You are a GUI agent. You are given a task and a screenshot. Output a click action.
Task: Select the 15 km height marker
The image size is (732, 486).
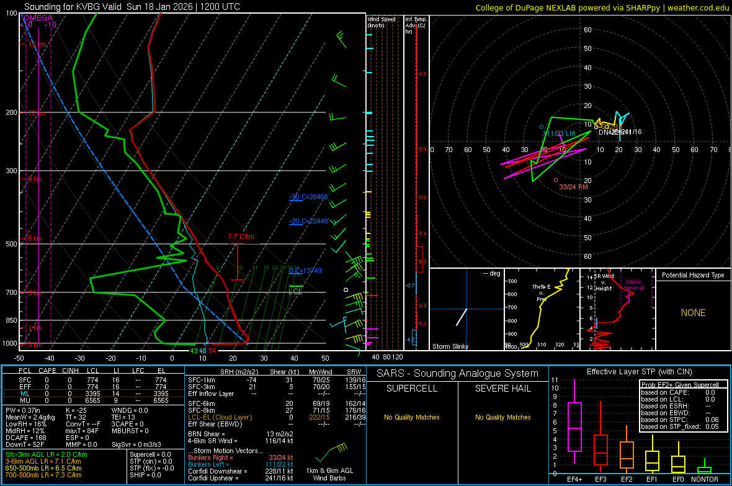coord(37,45)
